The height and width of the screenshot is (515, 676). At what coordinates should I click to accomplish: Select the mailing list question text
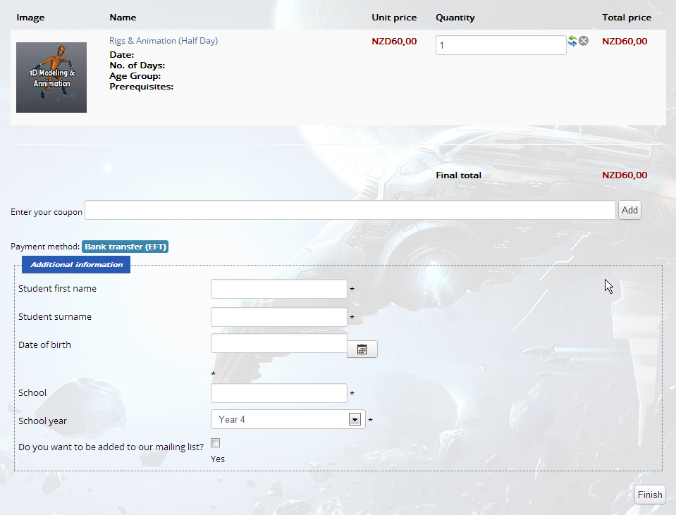(111, 447)
